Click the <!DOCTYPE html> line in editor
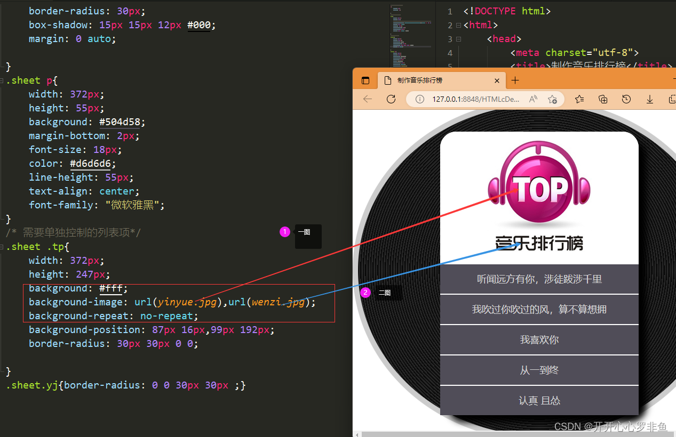The height and width of the screenshot is (437, 676). [507, 11]
